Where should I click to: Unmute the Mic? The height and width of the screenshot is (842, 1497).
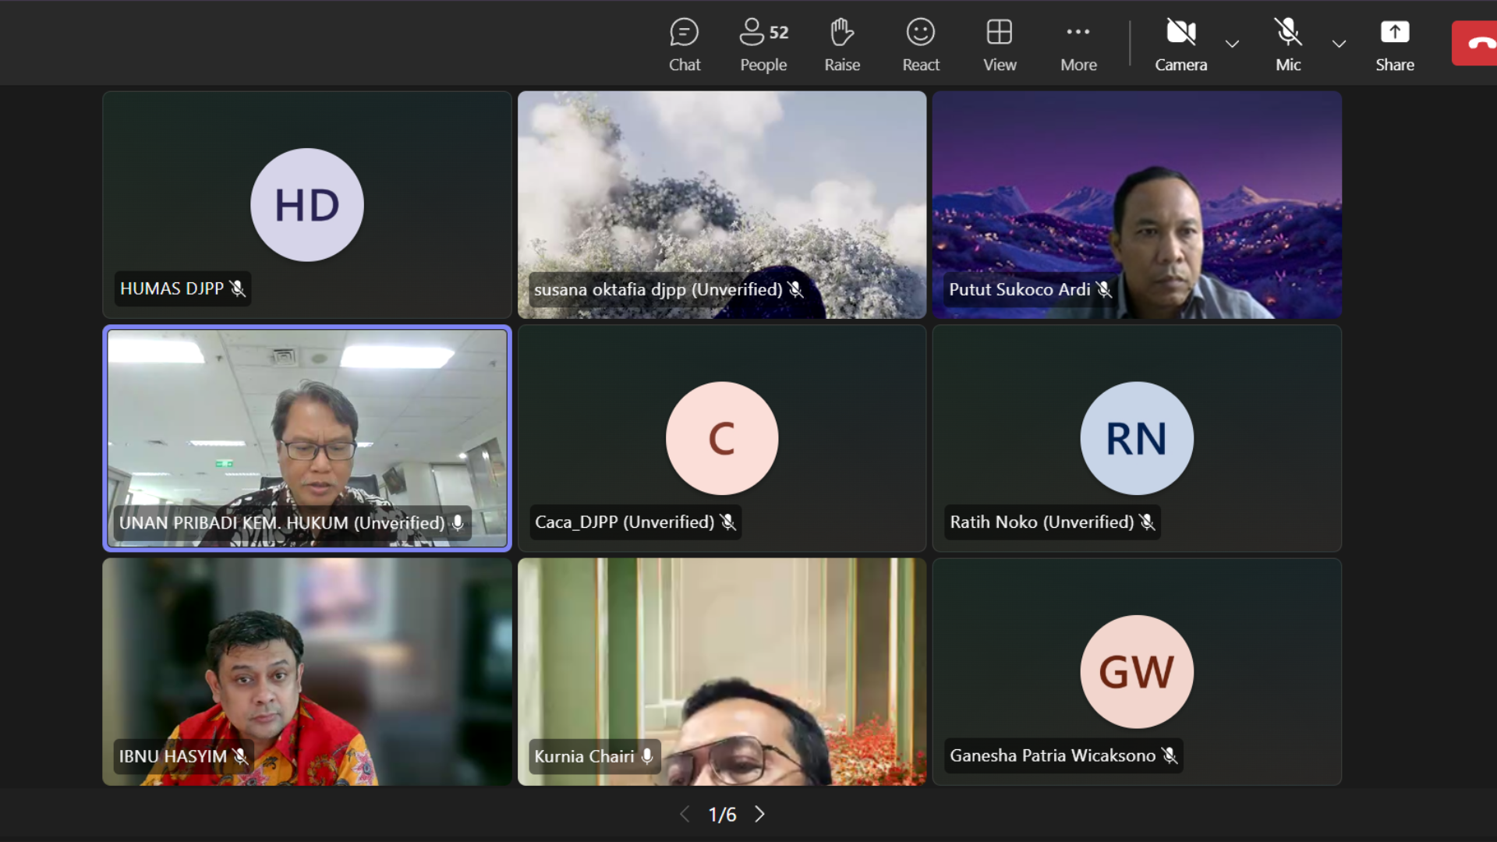(x=1287, y=45)
